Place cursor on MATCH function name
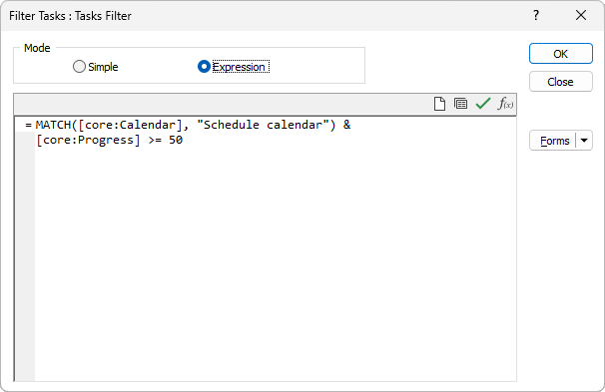 click(x=53, y=125)
